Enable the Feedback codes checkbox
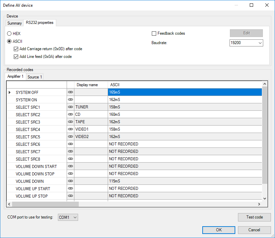 point(154,33)
